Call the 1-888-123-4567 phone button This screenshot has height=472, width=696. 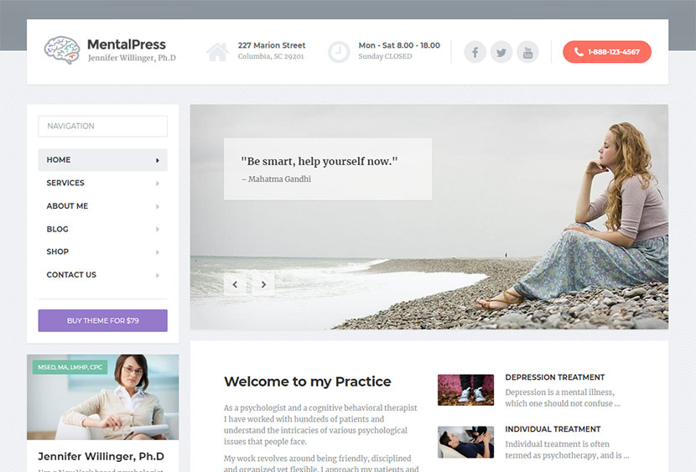pyautogui.click(x=607, y=52)
